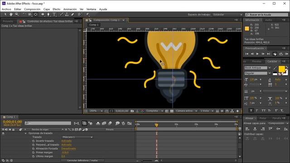Select the arrow Selection tool

[5, 14]
